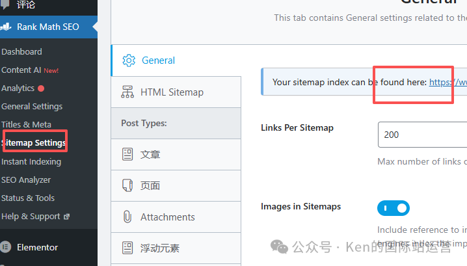Open the Sitemap Settings submenu item
Viewport: 467px width, 266px height.
click(x=34, y=143)
